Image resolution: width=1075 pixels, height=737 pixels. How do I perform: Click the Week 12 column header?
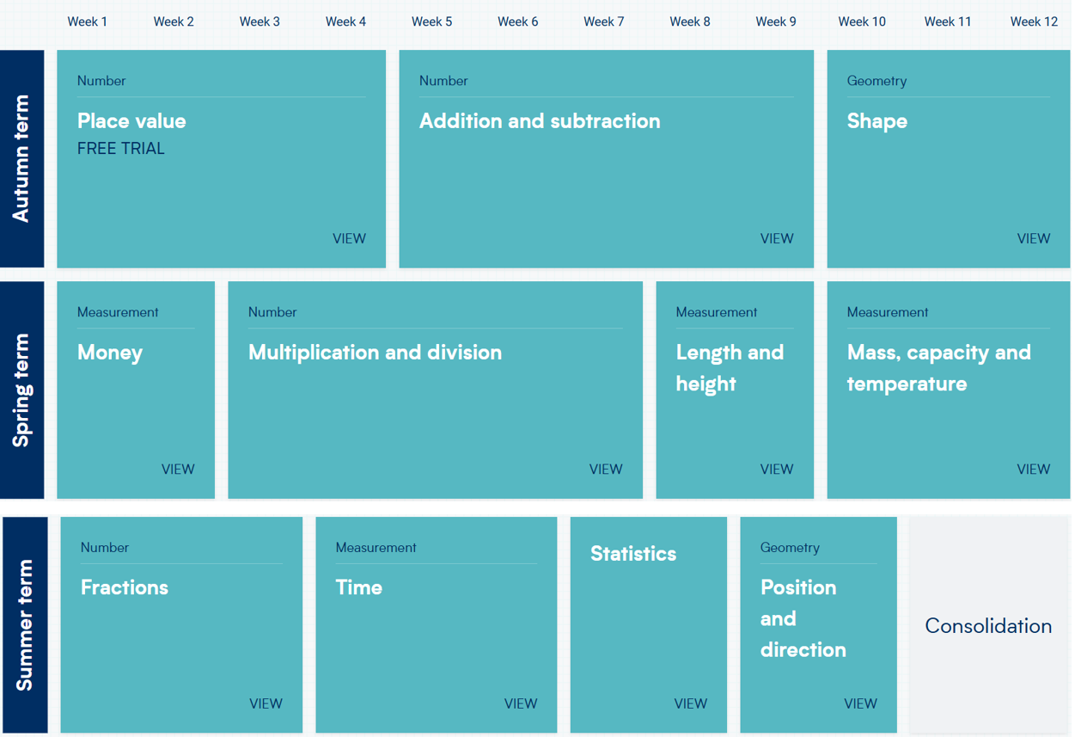coord(1034,21)
